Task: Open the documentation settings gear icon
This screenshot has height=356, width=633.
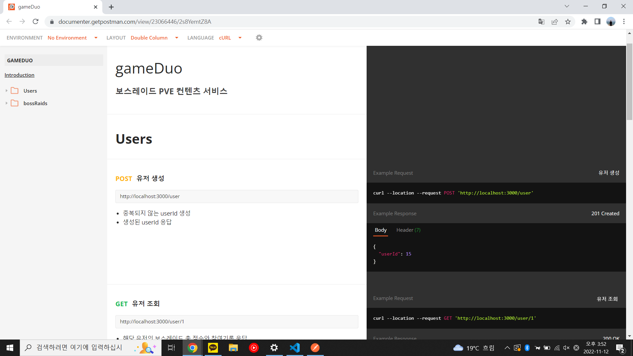Action: coord(259,38)
